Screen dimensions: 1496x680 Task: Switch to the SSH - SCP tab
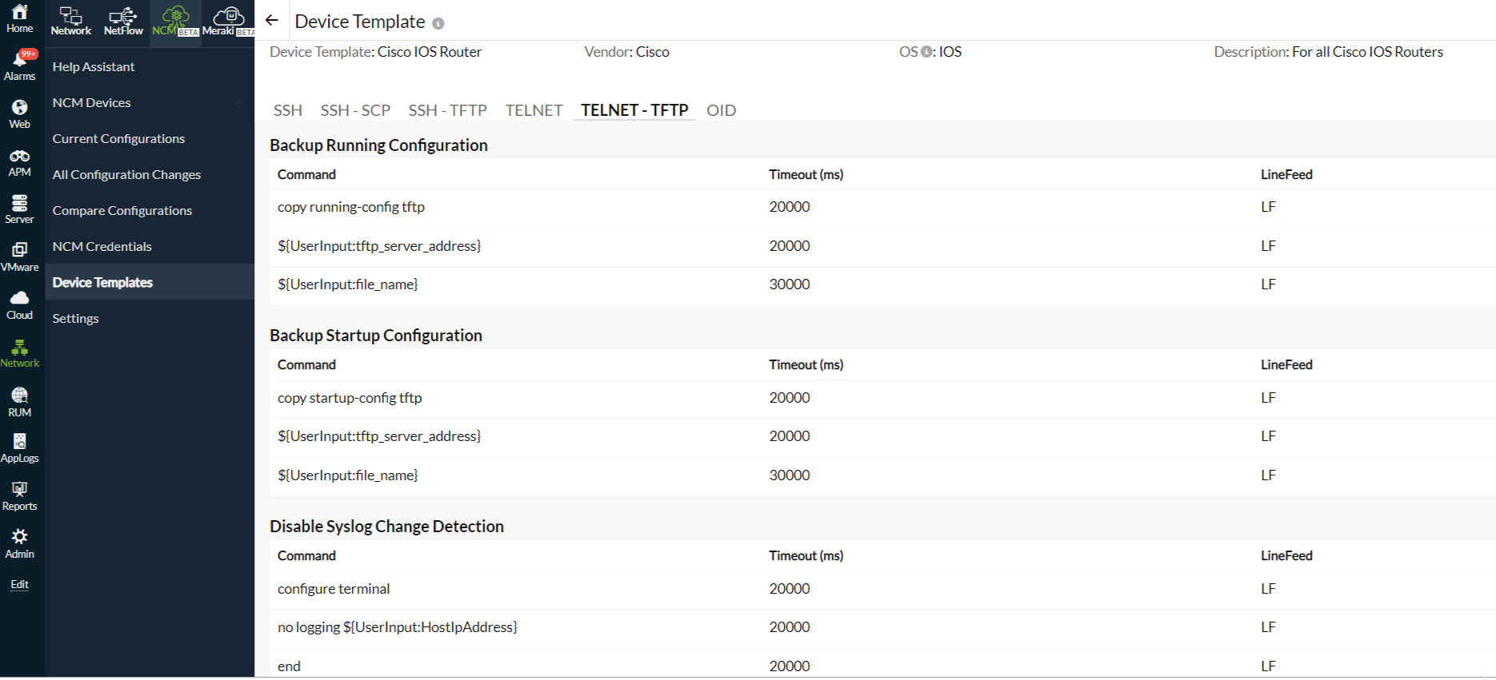click(x=355, y=110)
